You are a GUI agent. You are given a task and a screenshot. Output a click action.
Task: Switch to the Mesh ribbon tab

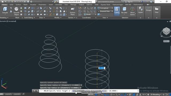[x=25, y=5]
